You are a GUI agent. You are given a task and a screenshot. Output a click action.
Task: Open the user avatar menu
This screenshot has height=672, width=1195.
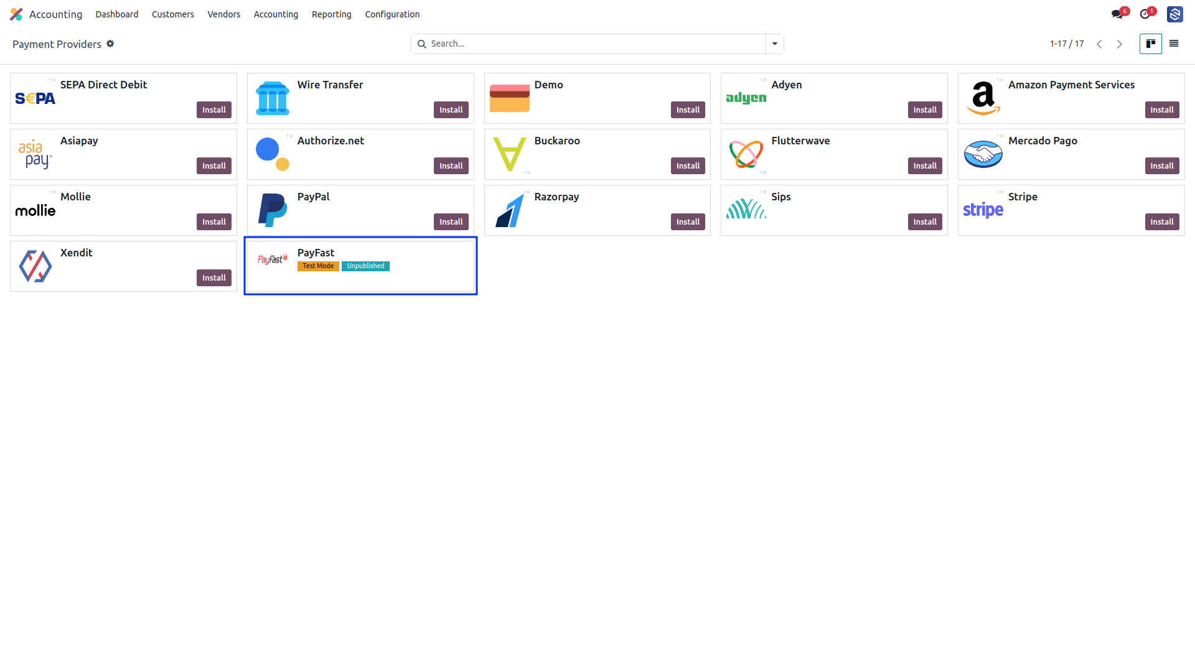pyautogui.click(x=1175, y=14)
